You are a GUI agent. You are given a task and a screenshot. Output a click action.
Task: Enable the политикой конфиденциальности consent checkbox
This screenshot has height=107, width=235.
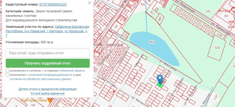[x=8, y=75]
